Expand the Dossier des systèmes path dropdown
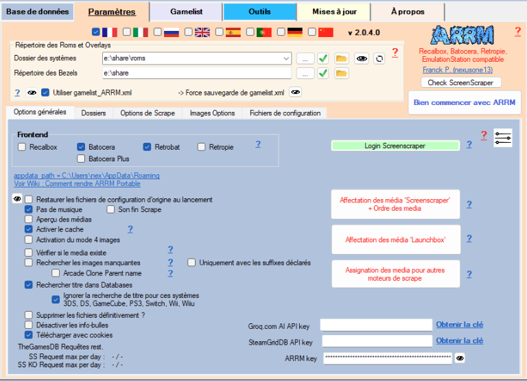The width and height of the screenshot is (527, 381). click(286, 58)
